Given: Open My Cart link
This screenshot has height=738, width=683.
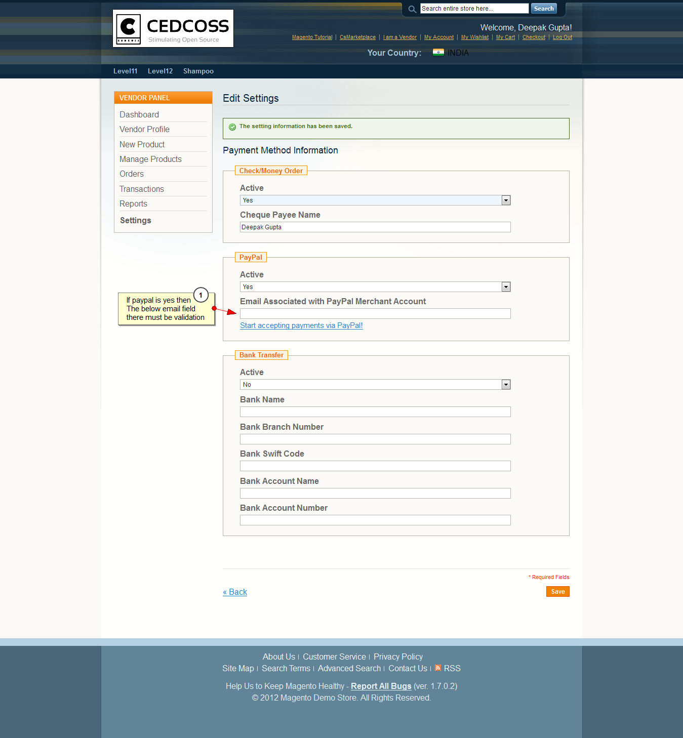Looking at the screenshot, I should [x=505, y=37].
